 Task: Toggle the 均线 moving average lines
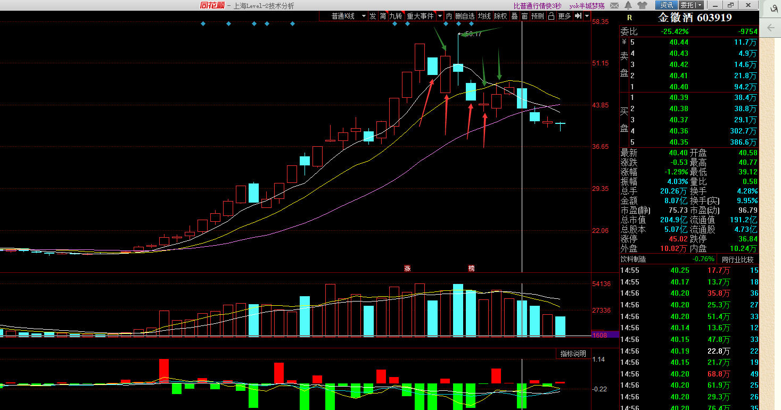(x=484, y=16)
